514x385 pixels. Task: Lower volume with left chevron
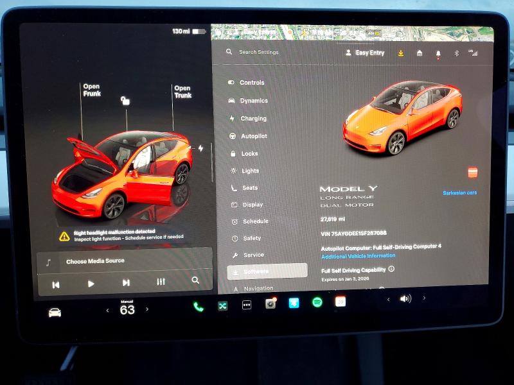point(389,299)
